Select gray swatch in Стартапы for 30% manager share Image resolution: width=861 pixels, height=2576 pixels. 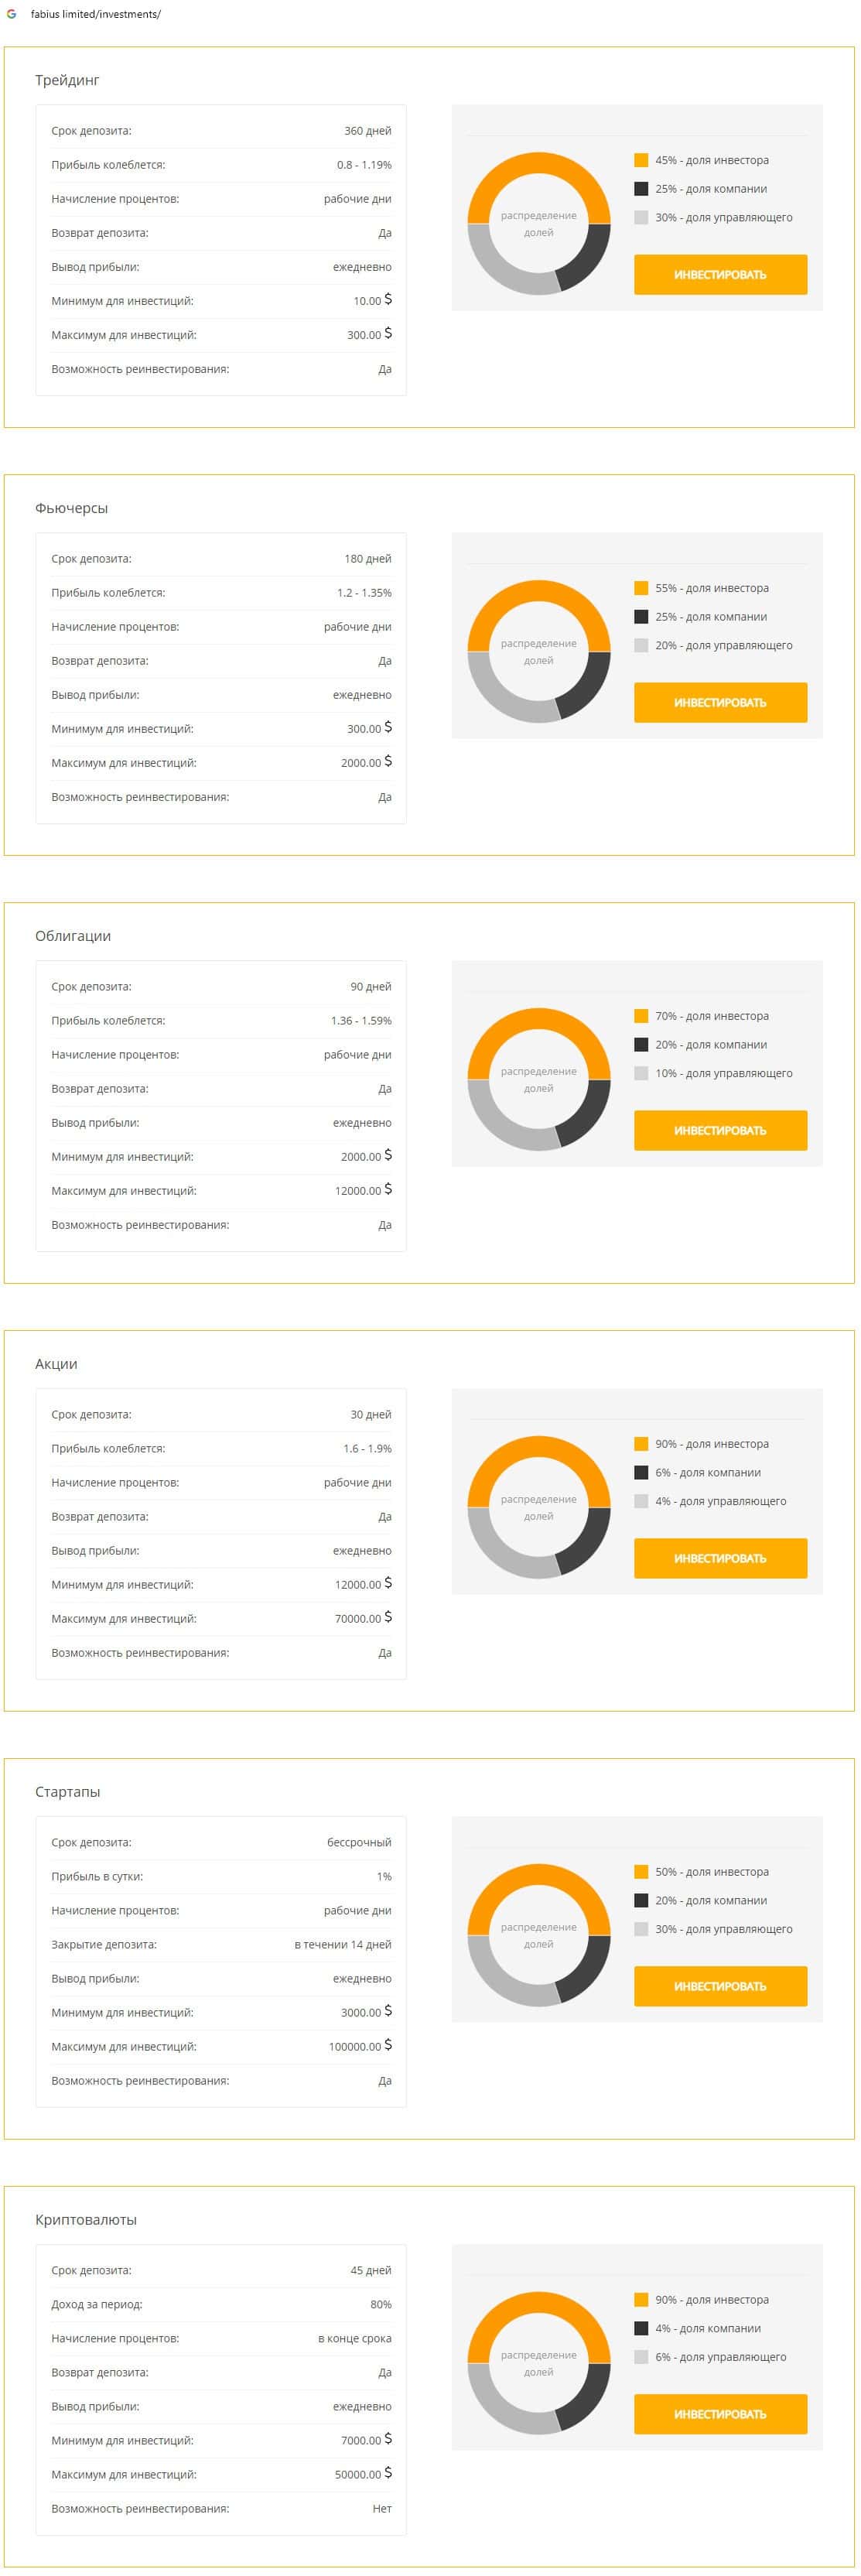coord(641,1929)
